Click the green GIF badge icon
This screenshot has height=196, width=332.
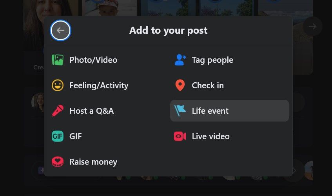pos(58,136)
